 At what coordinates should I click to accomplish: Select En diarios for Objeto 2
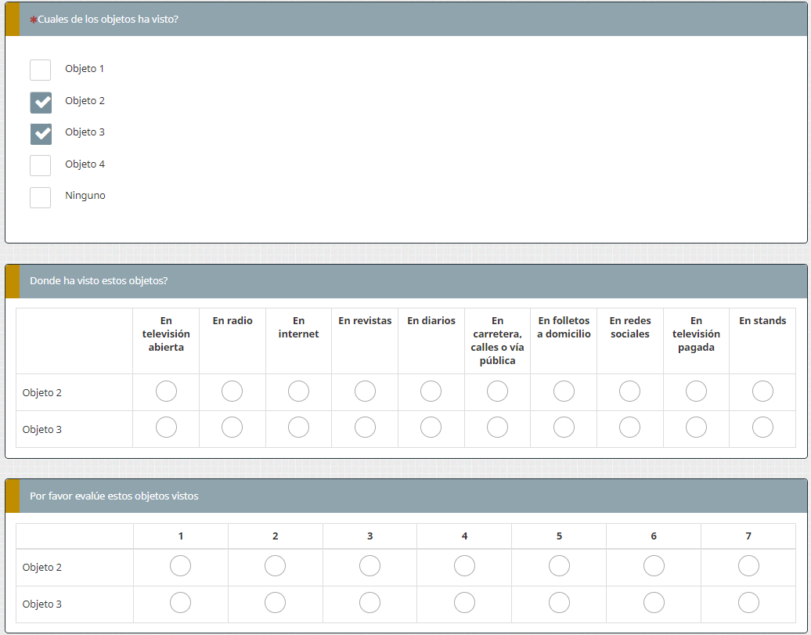[x=431, y=391]
